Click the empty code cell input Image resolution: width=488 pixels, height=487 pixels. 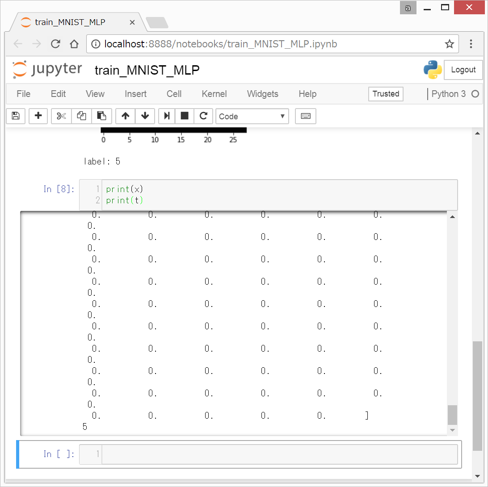[x=279, y=454]
